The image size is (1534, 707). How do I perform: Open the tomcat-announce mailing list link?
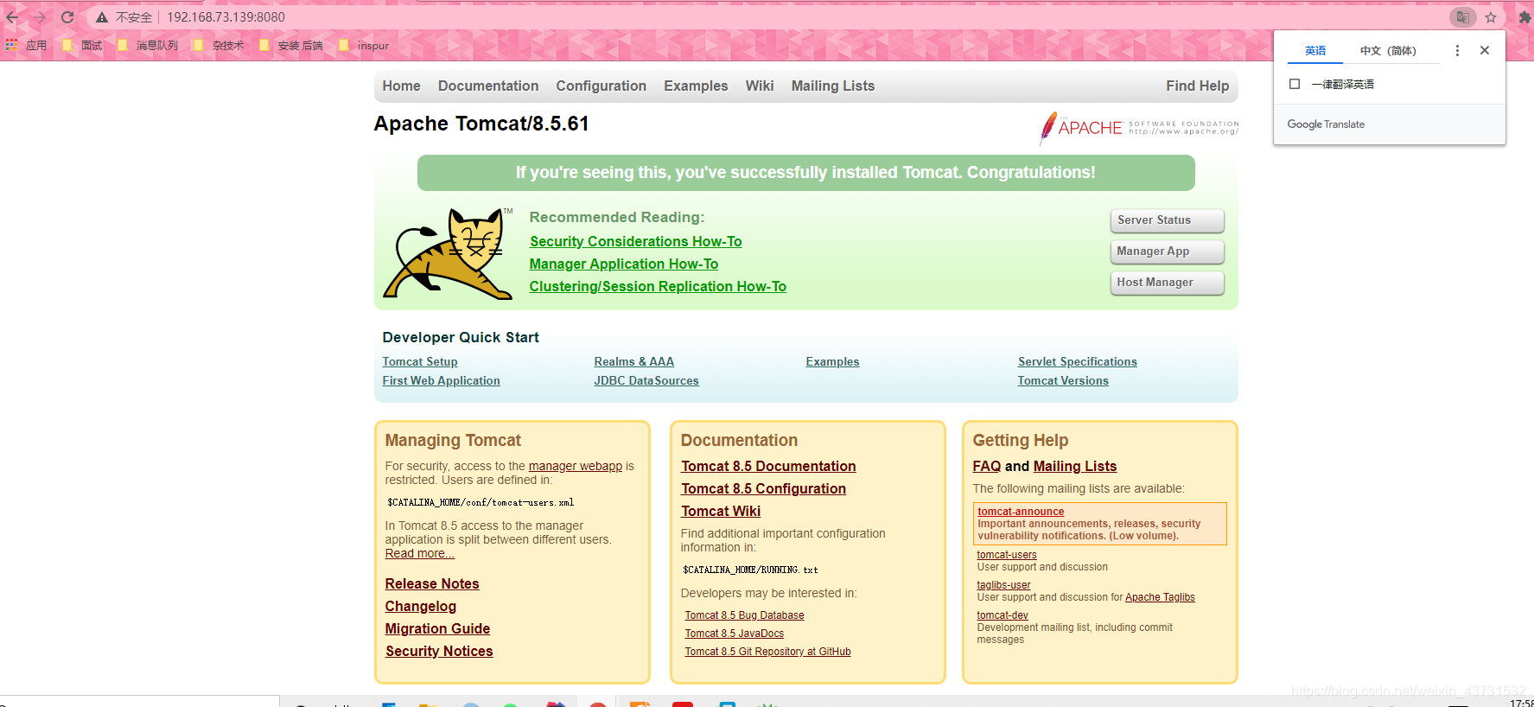pos(1021,512)
